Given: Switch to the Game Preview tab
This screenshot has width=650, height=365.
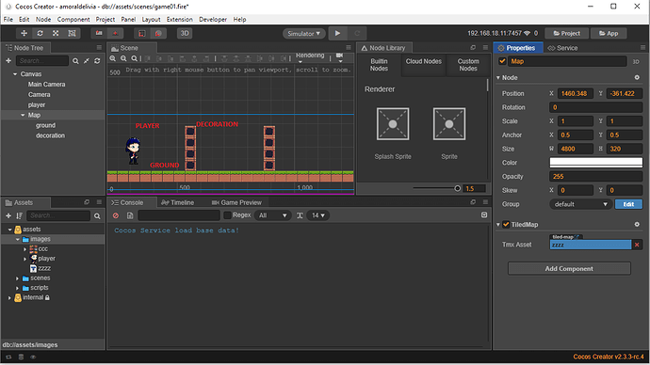Looking at the screenshot, I should click(x=236, y=202).
